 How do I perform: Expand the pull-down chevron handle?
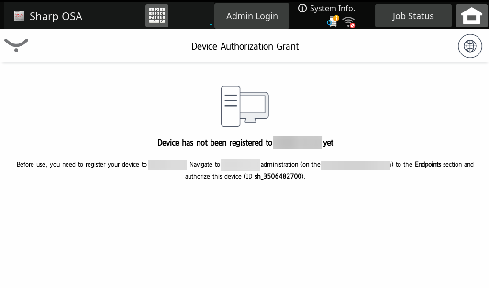pos(16,45)
